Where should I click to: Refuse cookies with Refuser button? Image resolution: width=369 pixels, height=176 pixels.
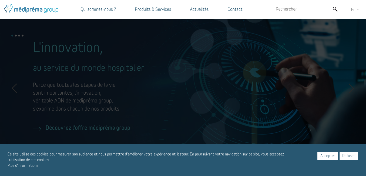coord(349,156)
